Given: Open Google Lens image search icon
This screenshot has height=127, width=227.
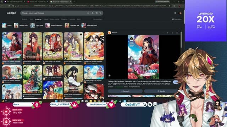Looking at the screenshot, I should tap(96, 13).
